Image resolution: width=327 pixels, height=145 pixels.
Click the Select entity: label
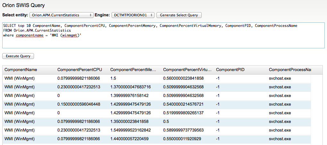click(15, 15)
